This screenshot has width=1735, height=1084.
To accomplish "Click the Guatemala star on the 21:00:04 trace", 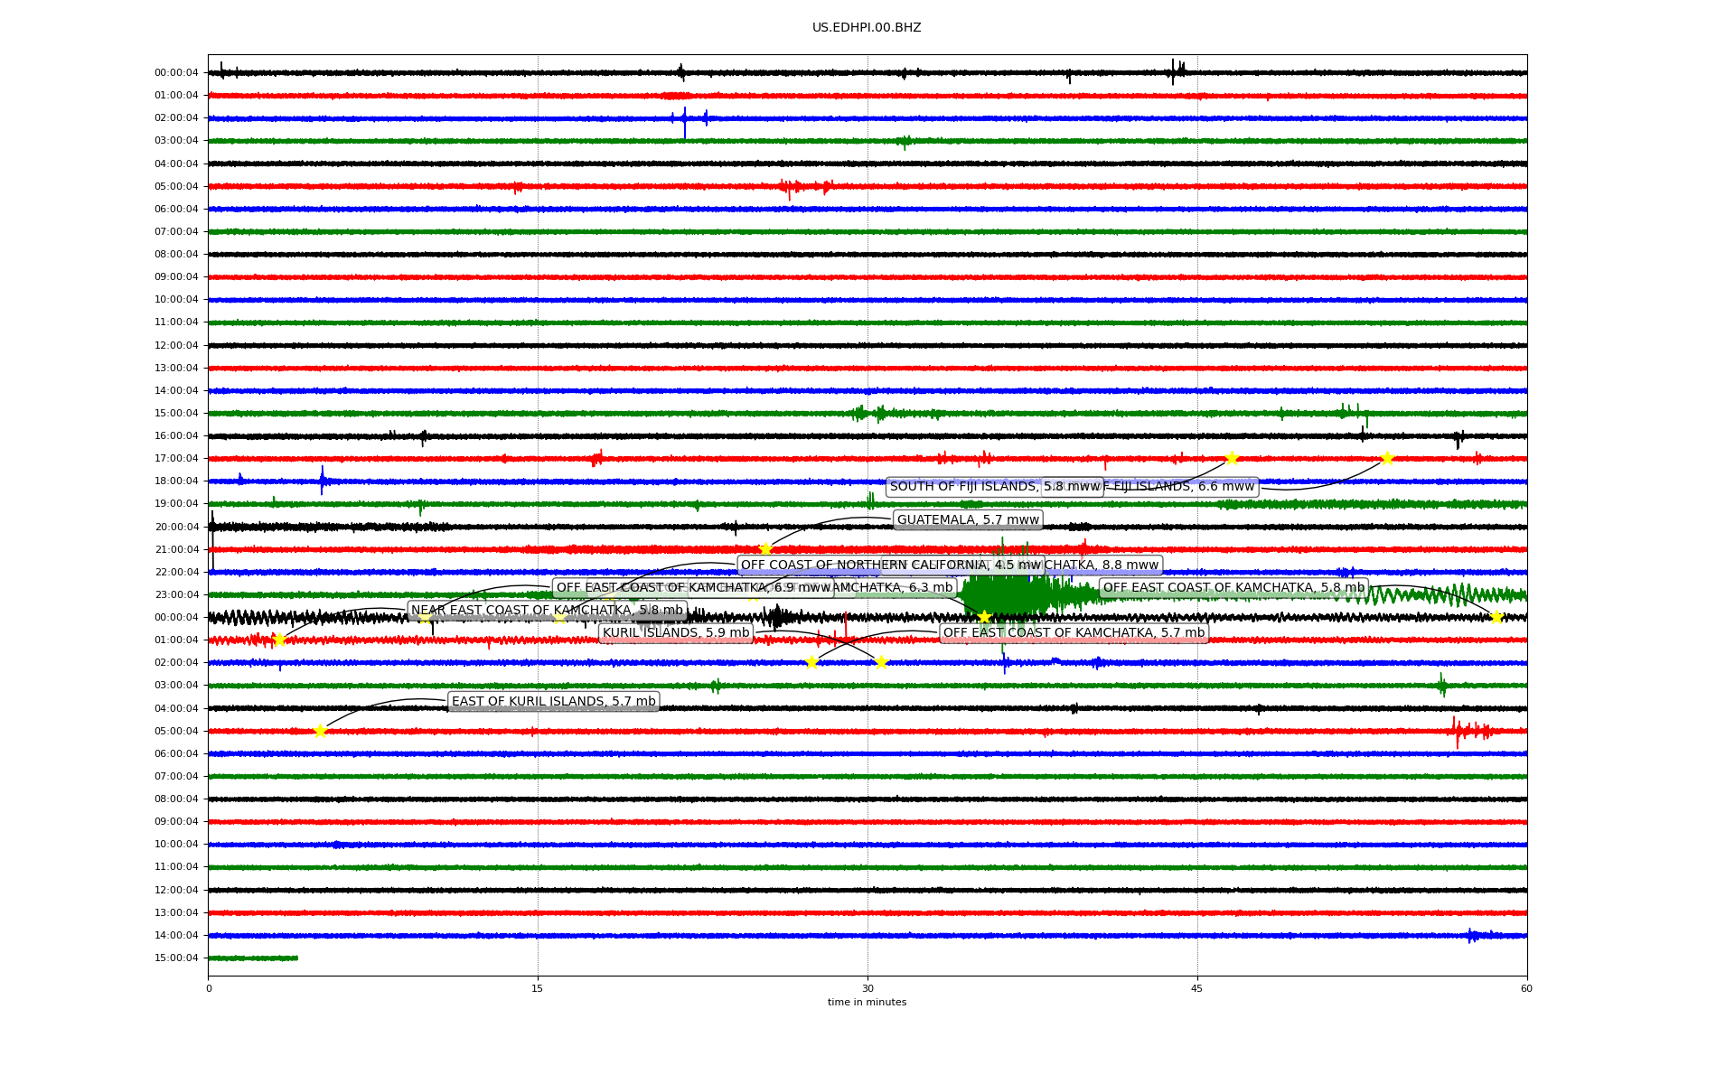I will coord(765,549).
